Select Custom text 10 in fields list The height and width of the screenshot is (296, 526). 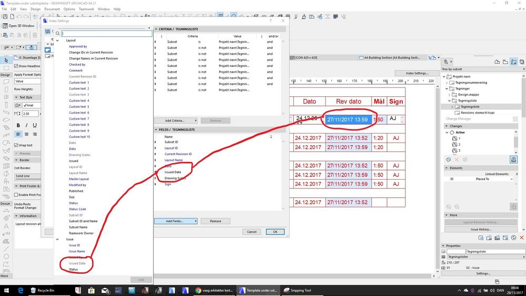click(x=80, y=137)
